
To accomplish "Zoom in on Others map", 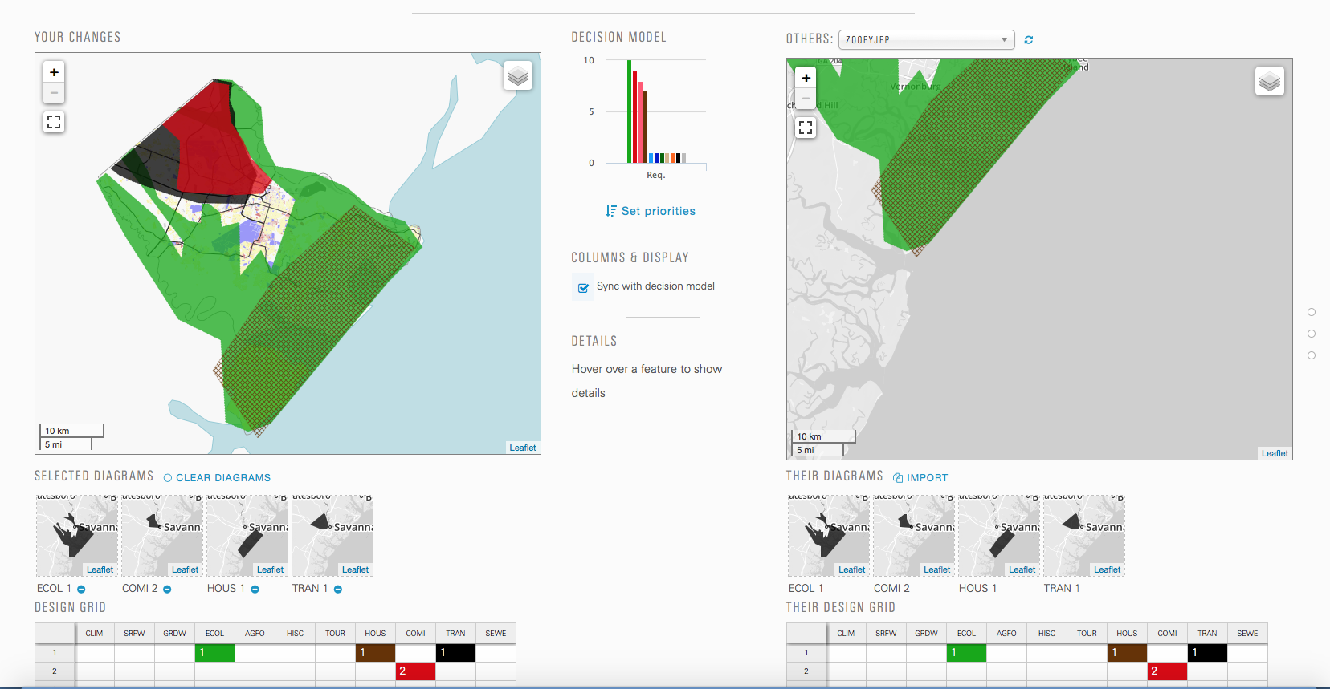I will click(806, 78).
